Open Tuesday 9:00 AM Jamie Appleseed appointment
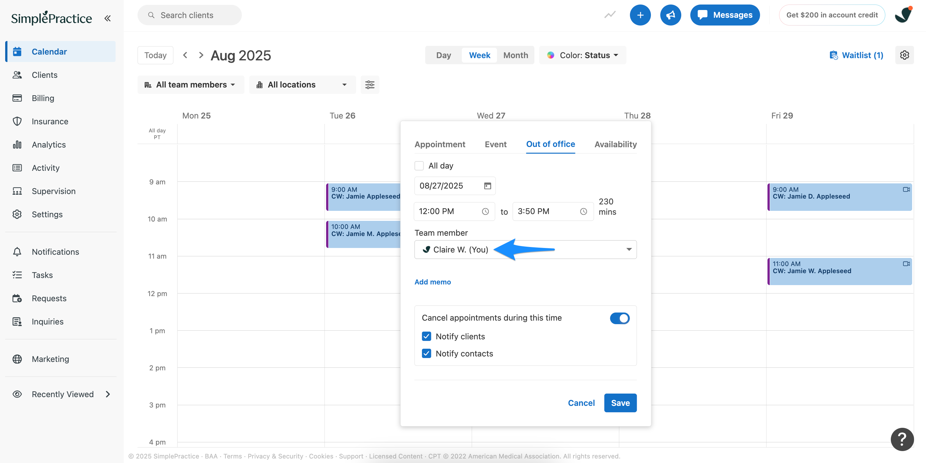 click(x=364, y=197)
